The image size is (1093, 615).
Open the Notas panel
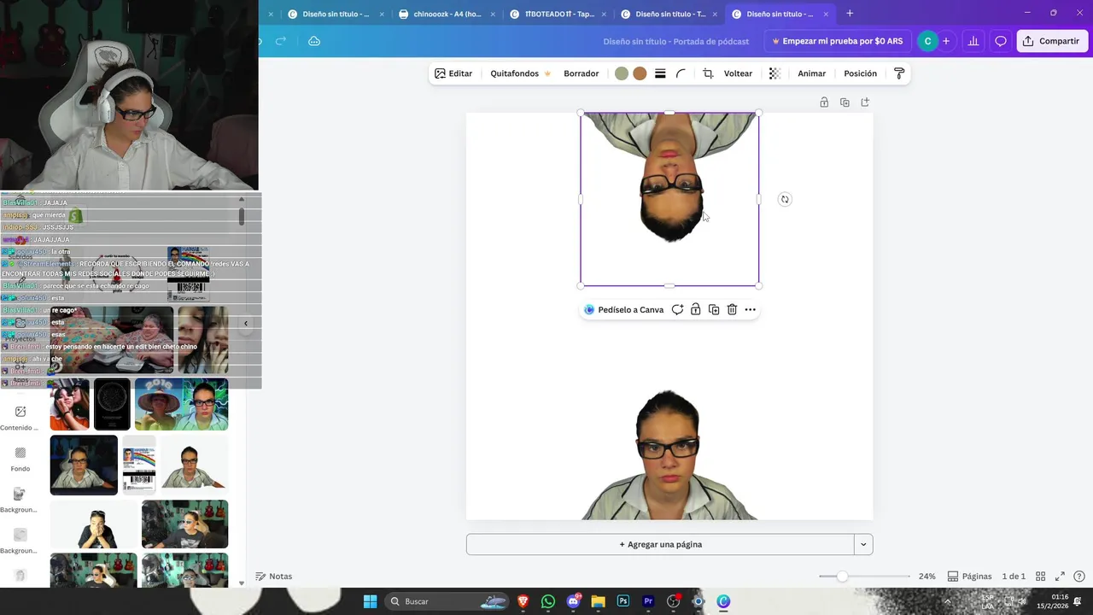pyautogui.click(x=273, y=577)
